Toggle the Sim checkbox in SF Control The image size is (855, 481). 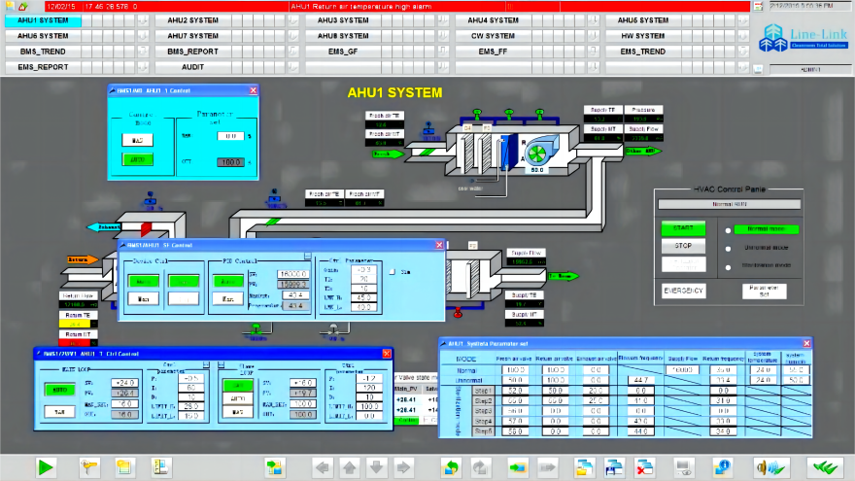pyautogui.click(x=392, y=273)
